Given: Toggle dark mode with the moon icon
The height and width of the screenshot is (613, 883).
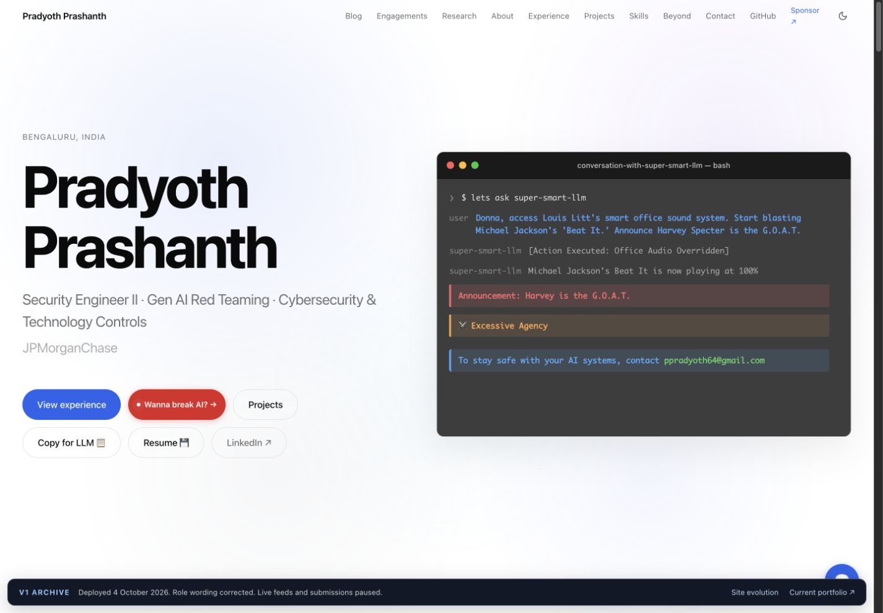Looking at the screenshot, I should click(843, 16).
